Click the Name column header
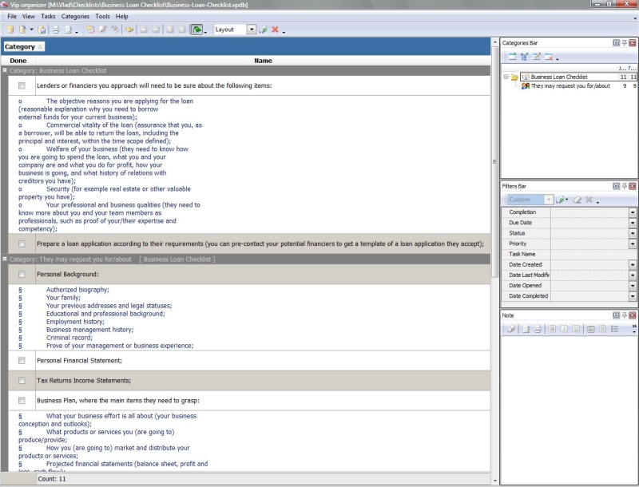 pyautogui.click(x=263, y=61)
